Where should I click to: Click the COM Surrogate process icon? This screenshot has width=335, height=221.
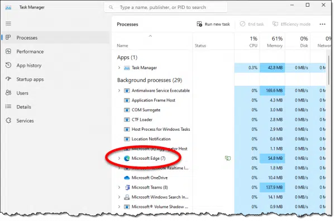click(x=127, y=110)
